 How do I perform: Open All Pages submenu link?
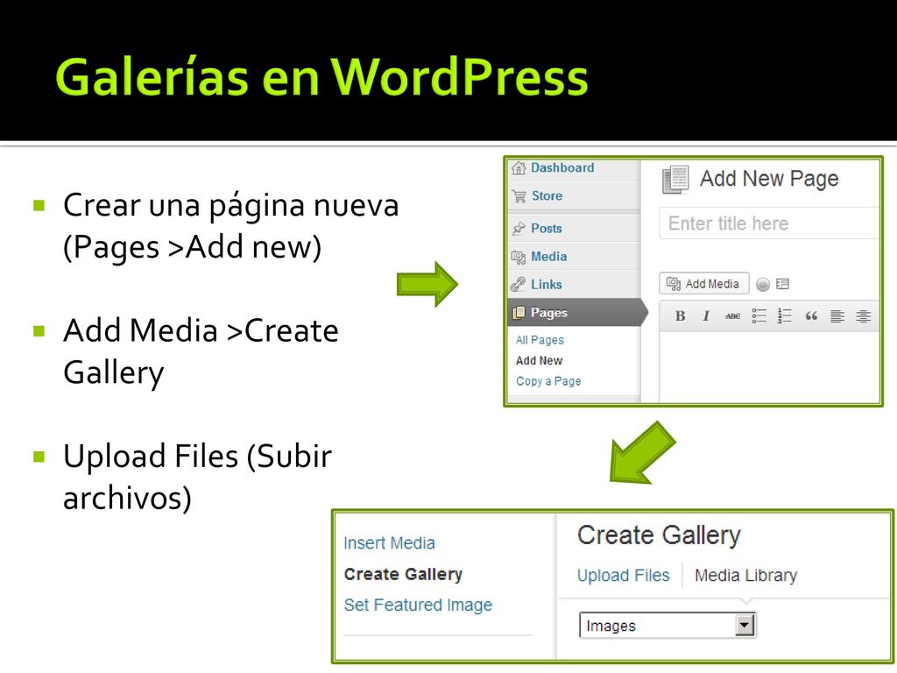tap(540, 340)
